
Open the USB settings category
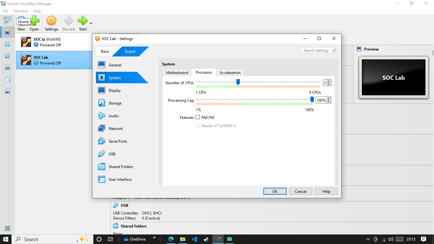coord(122,154)
